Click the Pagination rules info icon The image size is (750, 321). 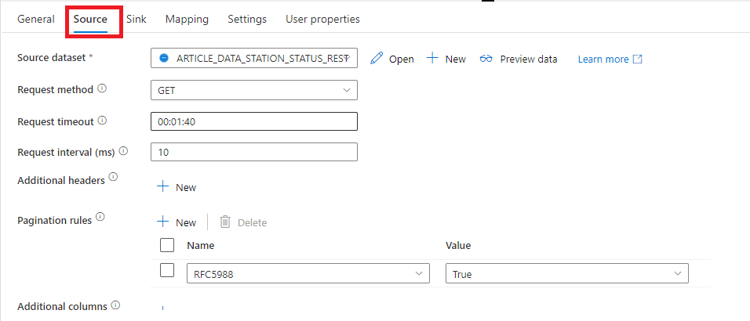click(x=100, y=218)
